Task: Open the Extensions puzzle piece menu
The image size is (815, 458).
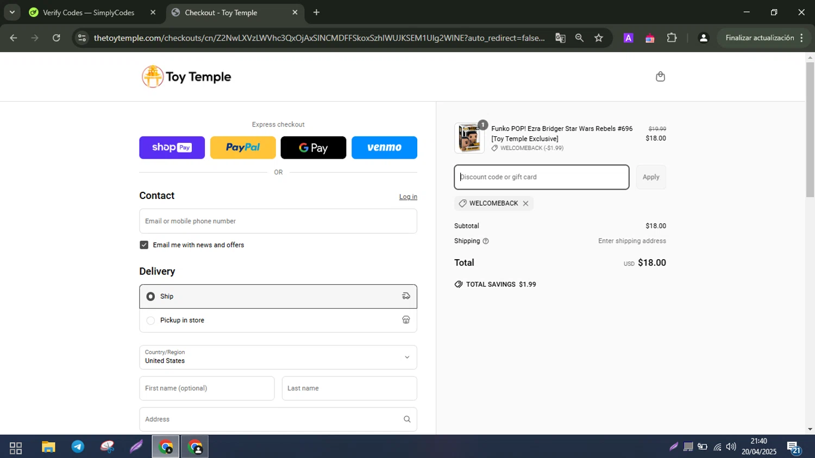Action: (x=672, y=38)
